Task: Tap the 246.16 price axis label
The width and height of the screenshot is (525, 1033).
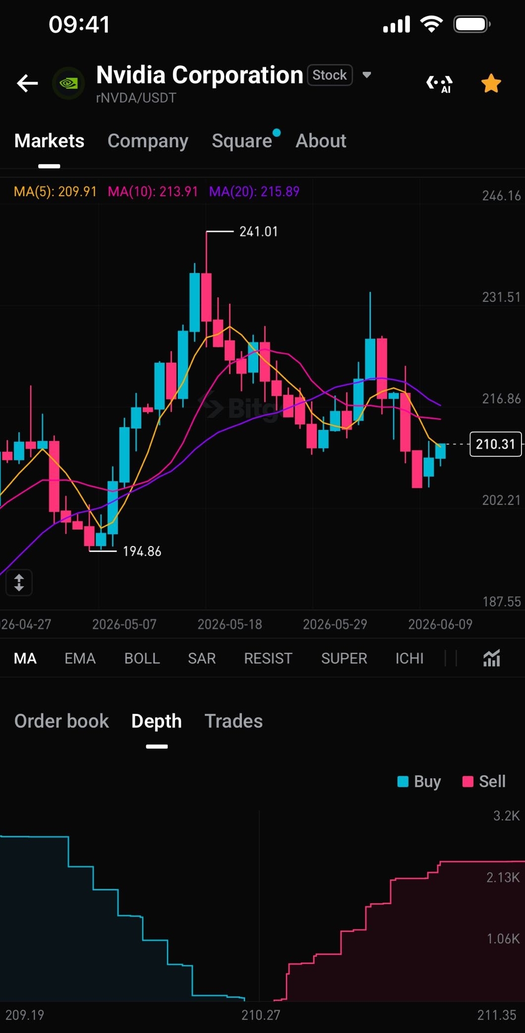Action: click(502, 196)
